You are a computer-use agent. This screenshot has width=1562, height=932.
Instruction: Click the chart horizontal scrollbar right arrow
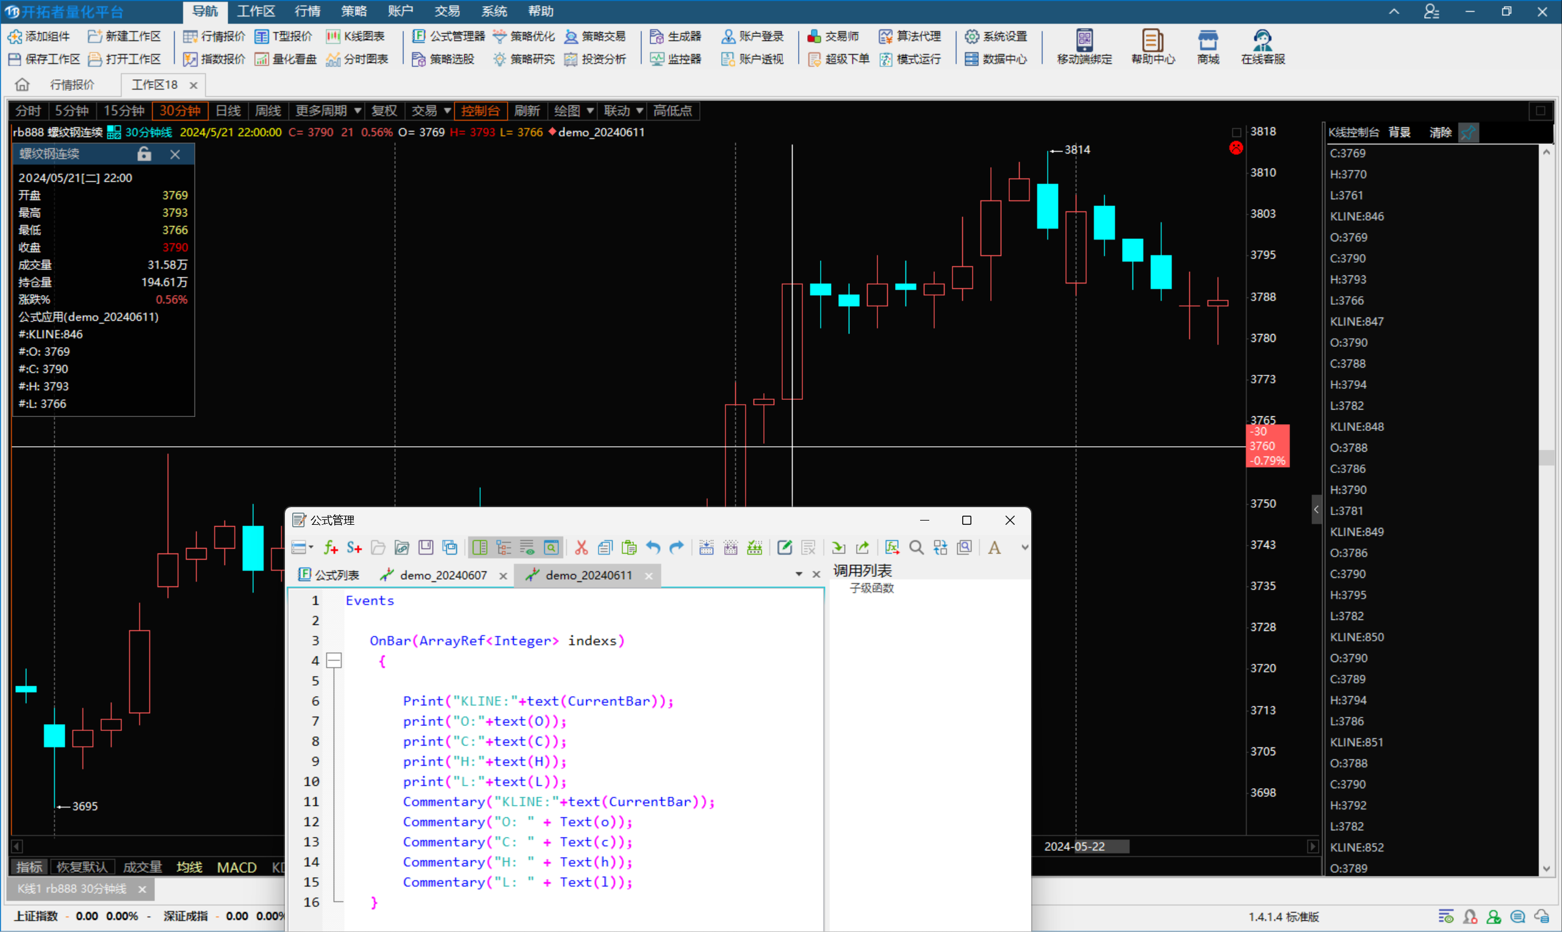click(1313, 847)
